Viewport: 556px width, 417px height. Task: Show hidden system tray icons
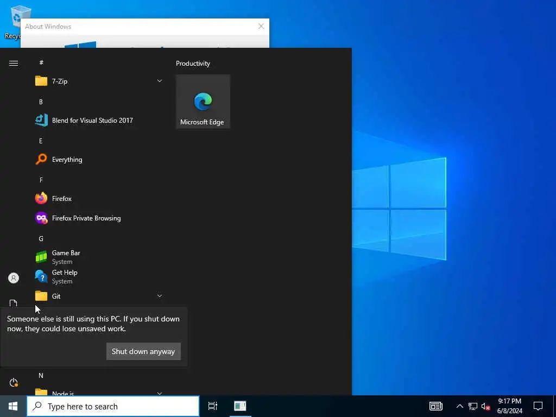tap(459, 406)
